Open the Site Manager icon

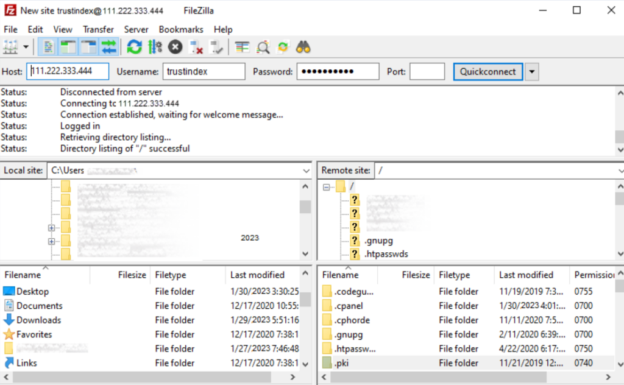[10, 47]
